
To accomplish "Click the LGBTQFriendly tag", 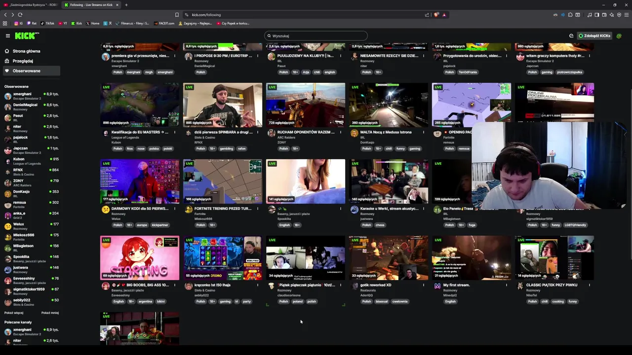I will coord(575,225).
